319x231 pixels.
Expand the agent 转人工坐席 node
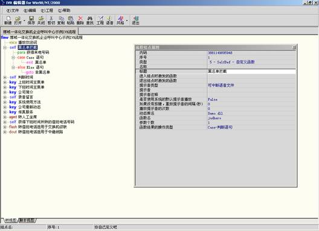(x=5, y=117)
